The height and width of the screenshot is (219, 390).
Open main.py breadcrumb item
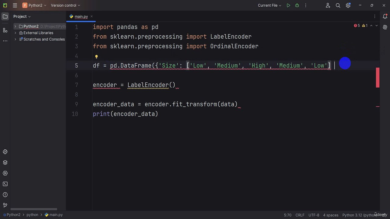(x=54, y=215)
